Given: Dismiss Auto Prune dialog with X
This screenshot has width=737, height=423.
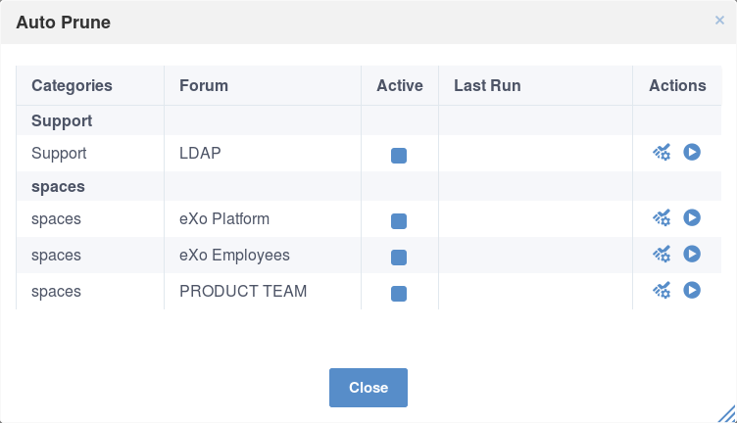Looking at the screenshot, I should (x=719, y=21).
